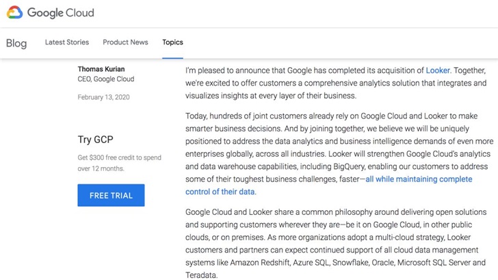Switch to the Product News tab
This screenshot has width=498, height=280.
125,42
